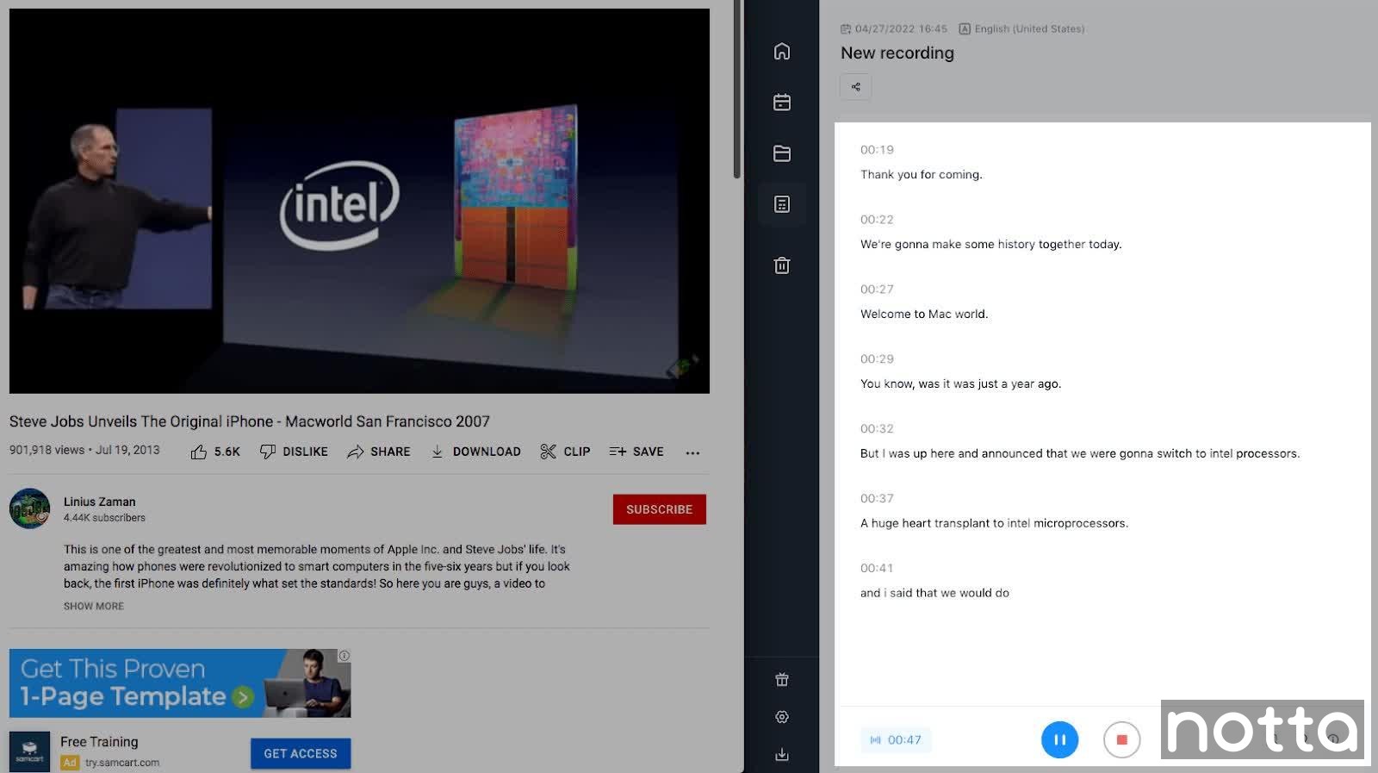Viewport: 1378px width, 773px height.
Task: Open the calendar icon in Notta sidebar
Action: (x=781, y=103)
